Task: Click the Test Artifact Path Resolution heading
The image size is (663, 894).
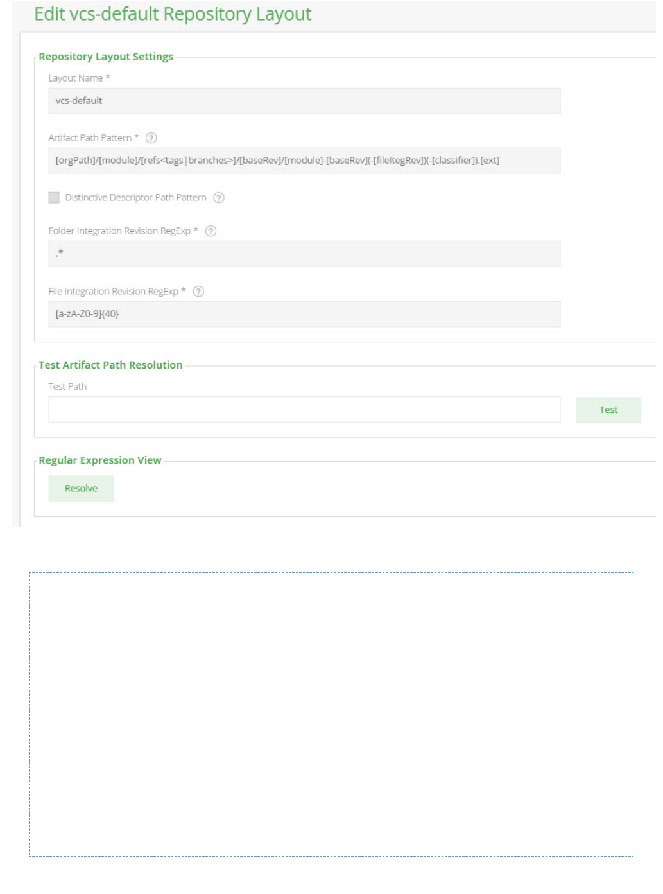Action: tap(110, 365)
